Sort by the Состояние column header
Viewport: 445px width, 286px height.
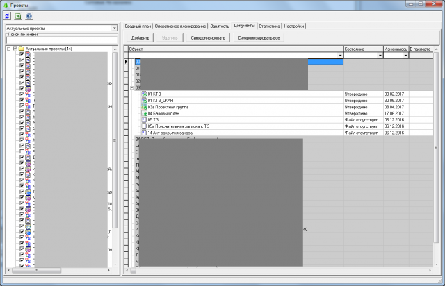coord(364,49)
